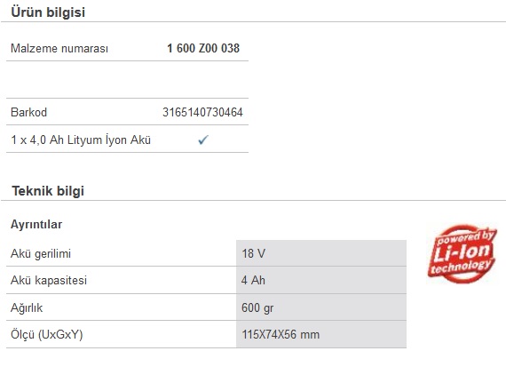Screen dimensions: 506x375
Task: Click the Ayrıntılar subheading
Action: (36, 224)
